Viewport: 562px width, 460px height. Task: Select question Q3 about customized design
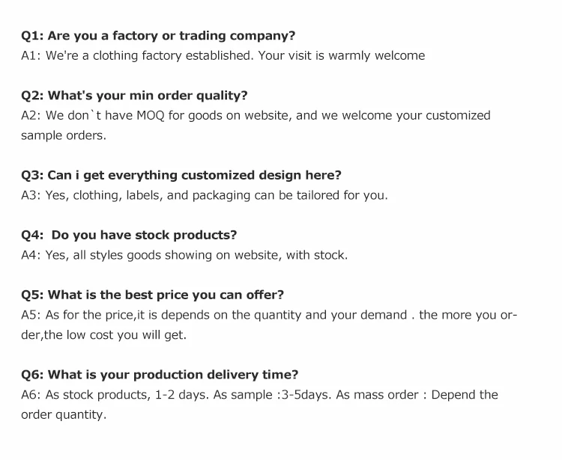(x=181, y=175)
